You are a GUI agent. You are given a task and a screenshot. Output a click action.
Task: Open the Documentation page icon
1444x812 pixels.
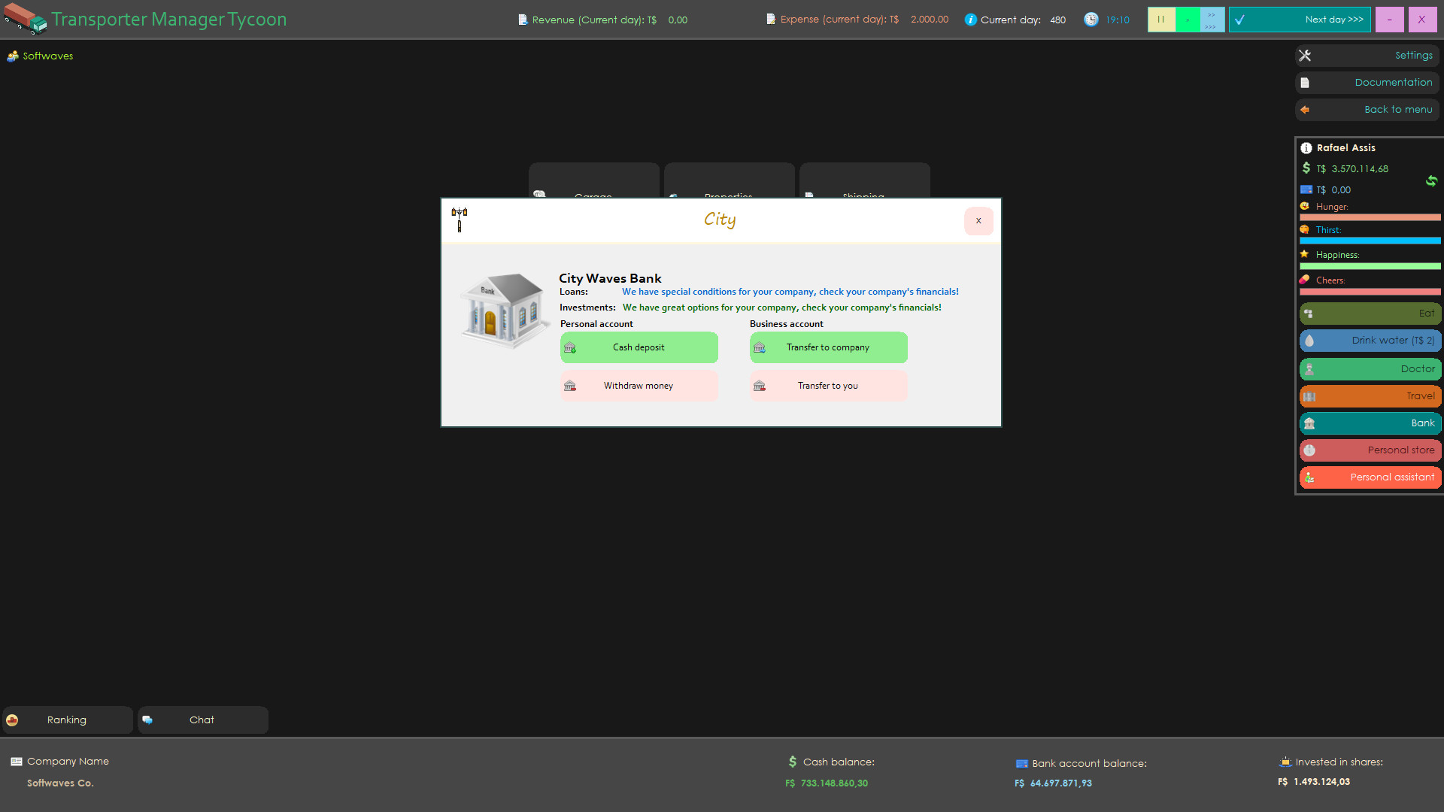click(1305, 82)
